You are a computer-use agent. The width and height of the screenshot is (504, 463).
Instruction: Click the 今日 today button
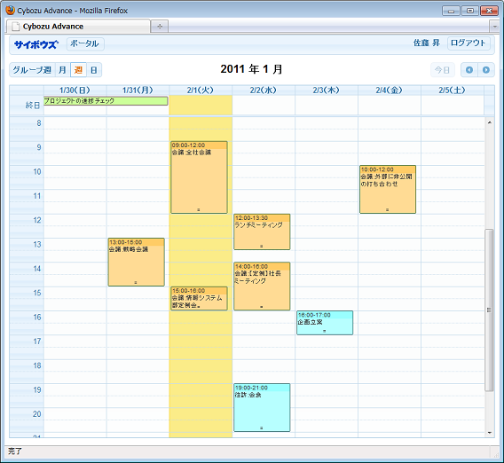pos(443,70)
